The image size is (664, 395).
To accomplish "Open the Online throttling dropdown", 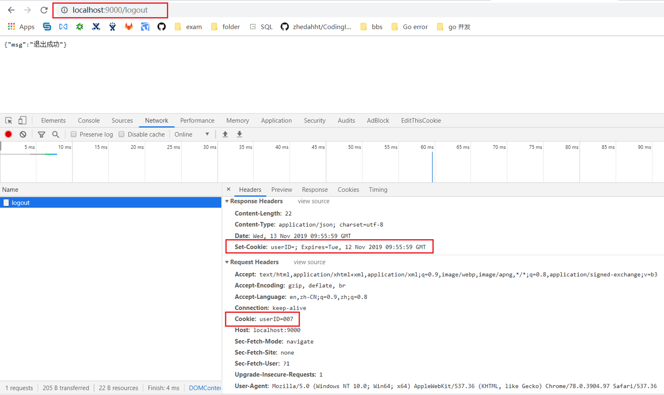I will point(192,134).
